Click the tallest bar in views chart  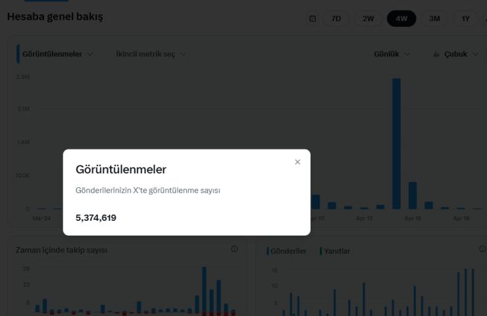396,143
